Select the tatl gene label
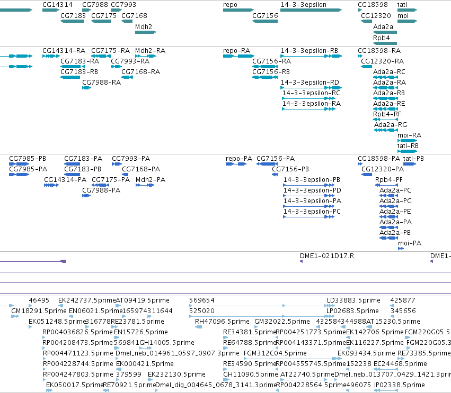Image resolution: width=451 pixels, height=393 pixels. pos(402,5)
